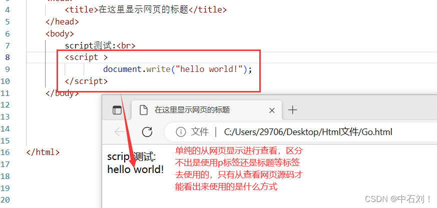Image resolution: width=437 pixels, height=208 pixels.
Task: Close the 在这里显示网页的标题 browser tab
Action: (x=272, y=110)
